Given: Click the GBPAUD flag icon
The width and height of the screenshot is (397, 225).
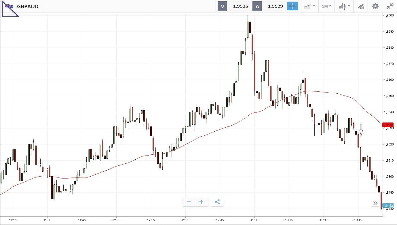Looking at the screenshot, I should 9,6.
